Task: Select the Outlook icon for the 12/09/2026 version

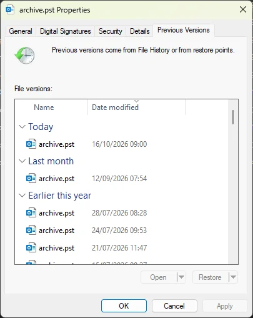Action: [31, 178]
